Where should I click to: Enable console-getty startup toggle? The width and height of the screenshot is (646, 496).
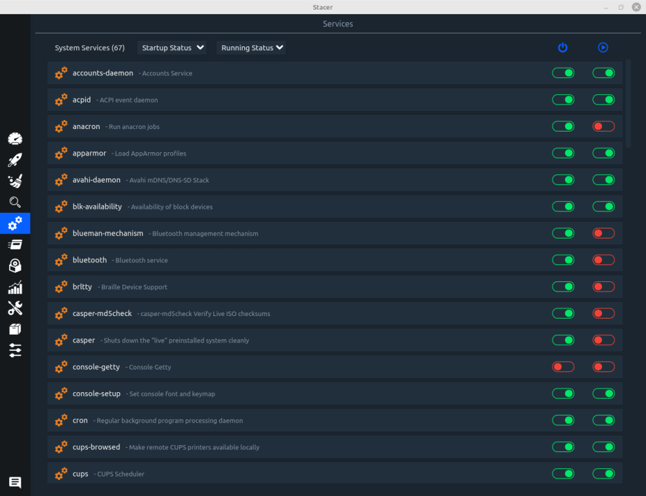[x=563, y=367]
